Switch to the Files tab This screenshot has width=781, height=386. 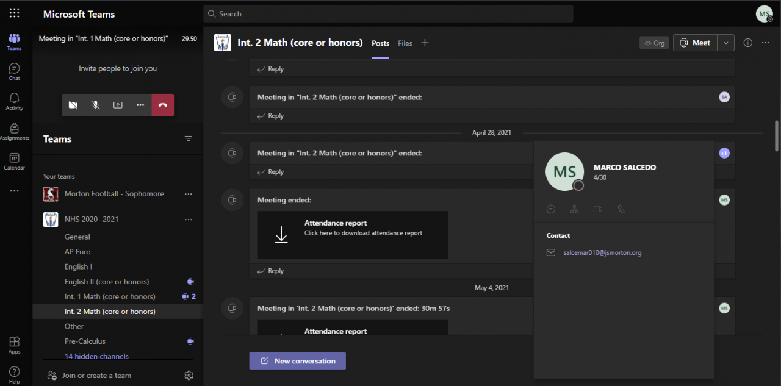pyautogui.click(x=405, y=43)
